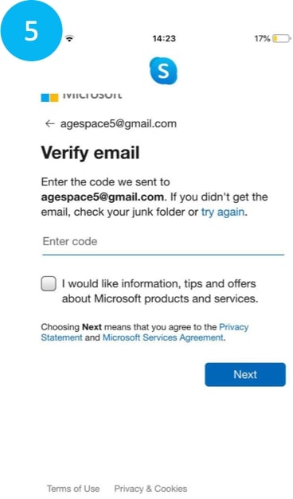Click the checkbox label about Microsoft products

pyautogui.click(x=160, y=290)
